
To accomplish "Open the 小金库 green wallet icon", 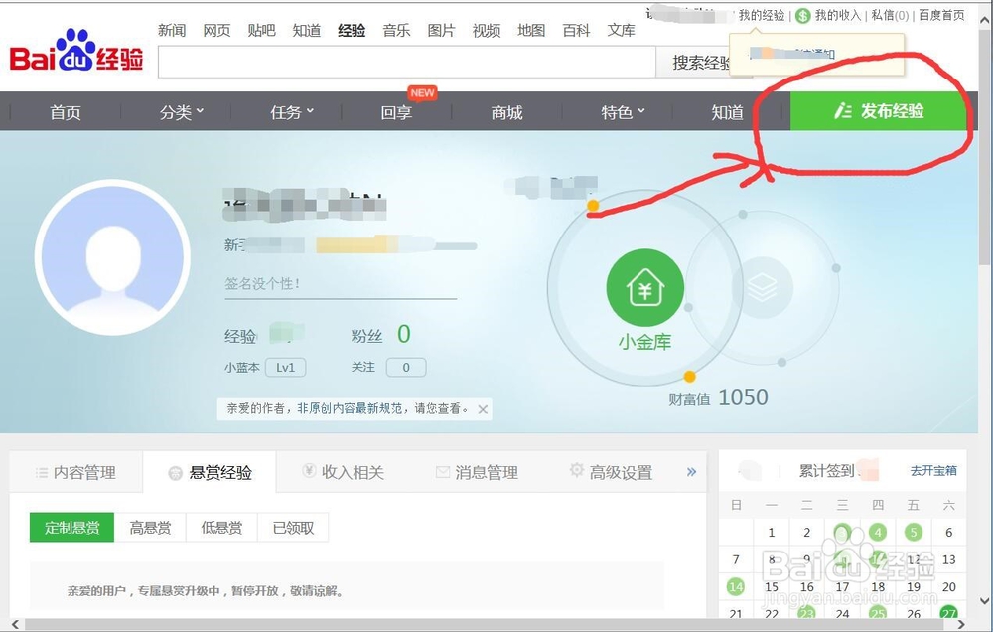I will [644, 287].
